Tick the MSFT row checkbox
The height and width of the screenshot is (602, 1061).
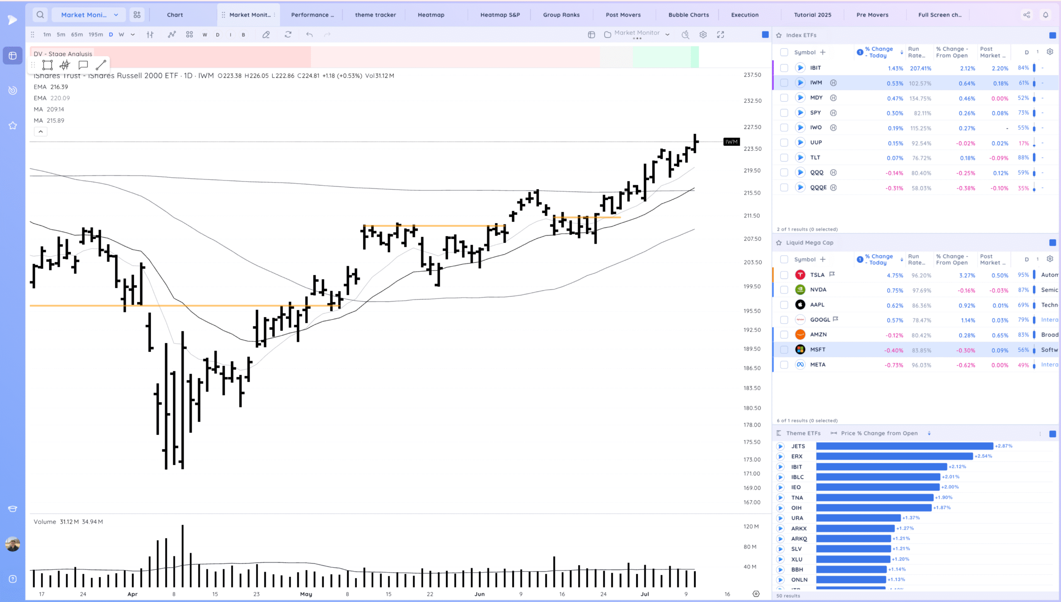click(784, 350)
